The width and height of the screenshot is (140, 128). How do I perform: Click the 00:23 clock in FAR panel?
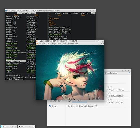(93, 13)
